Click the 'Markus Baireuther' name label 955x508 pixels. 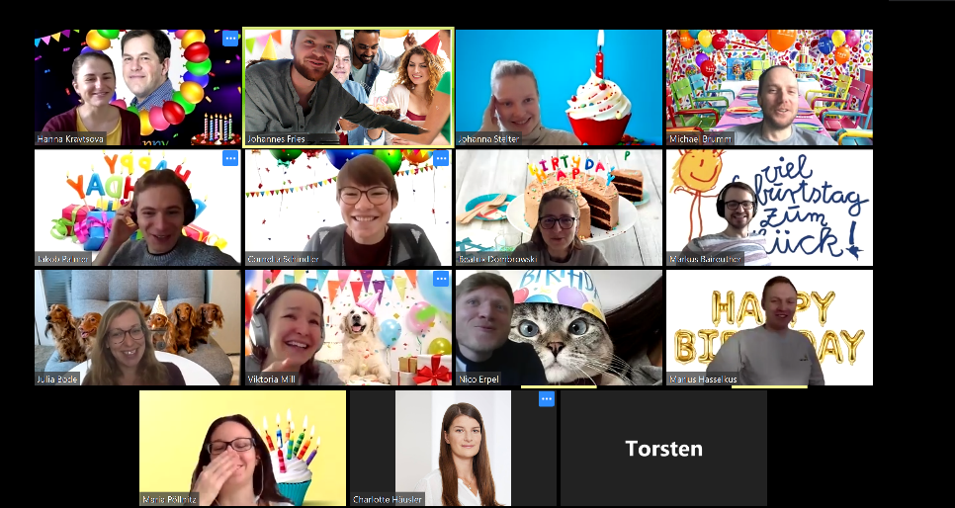[x=705, y=259]
